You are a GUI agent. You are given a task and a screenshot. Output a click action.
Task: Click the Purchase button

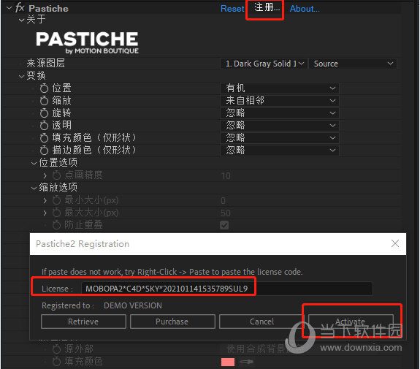tap(172, 322)
